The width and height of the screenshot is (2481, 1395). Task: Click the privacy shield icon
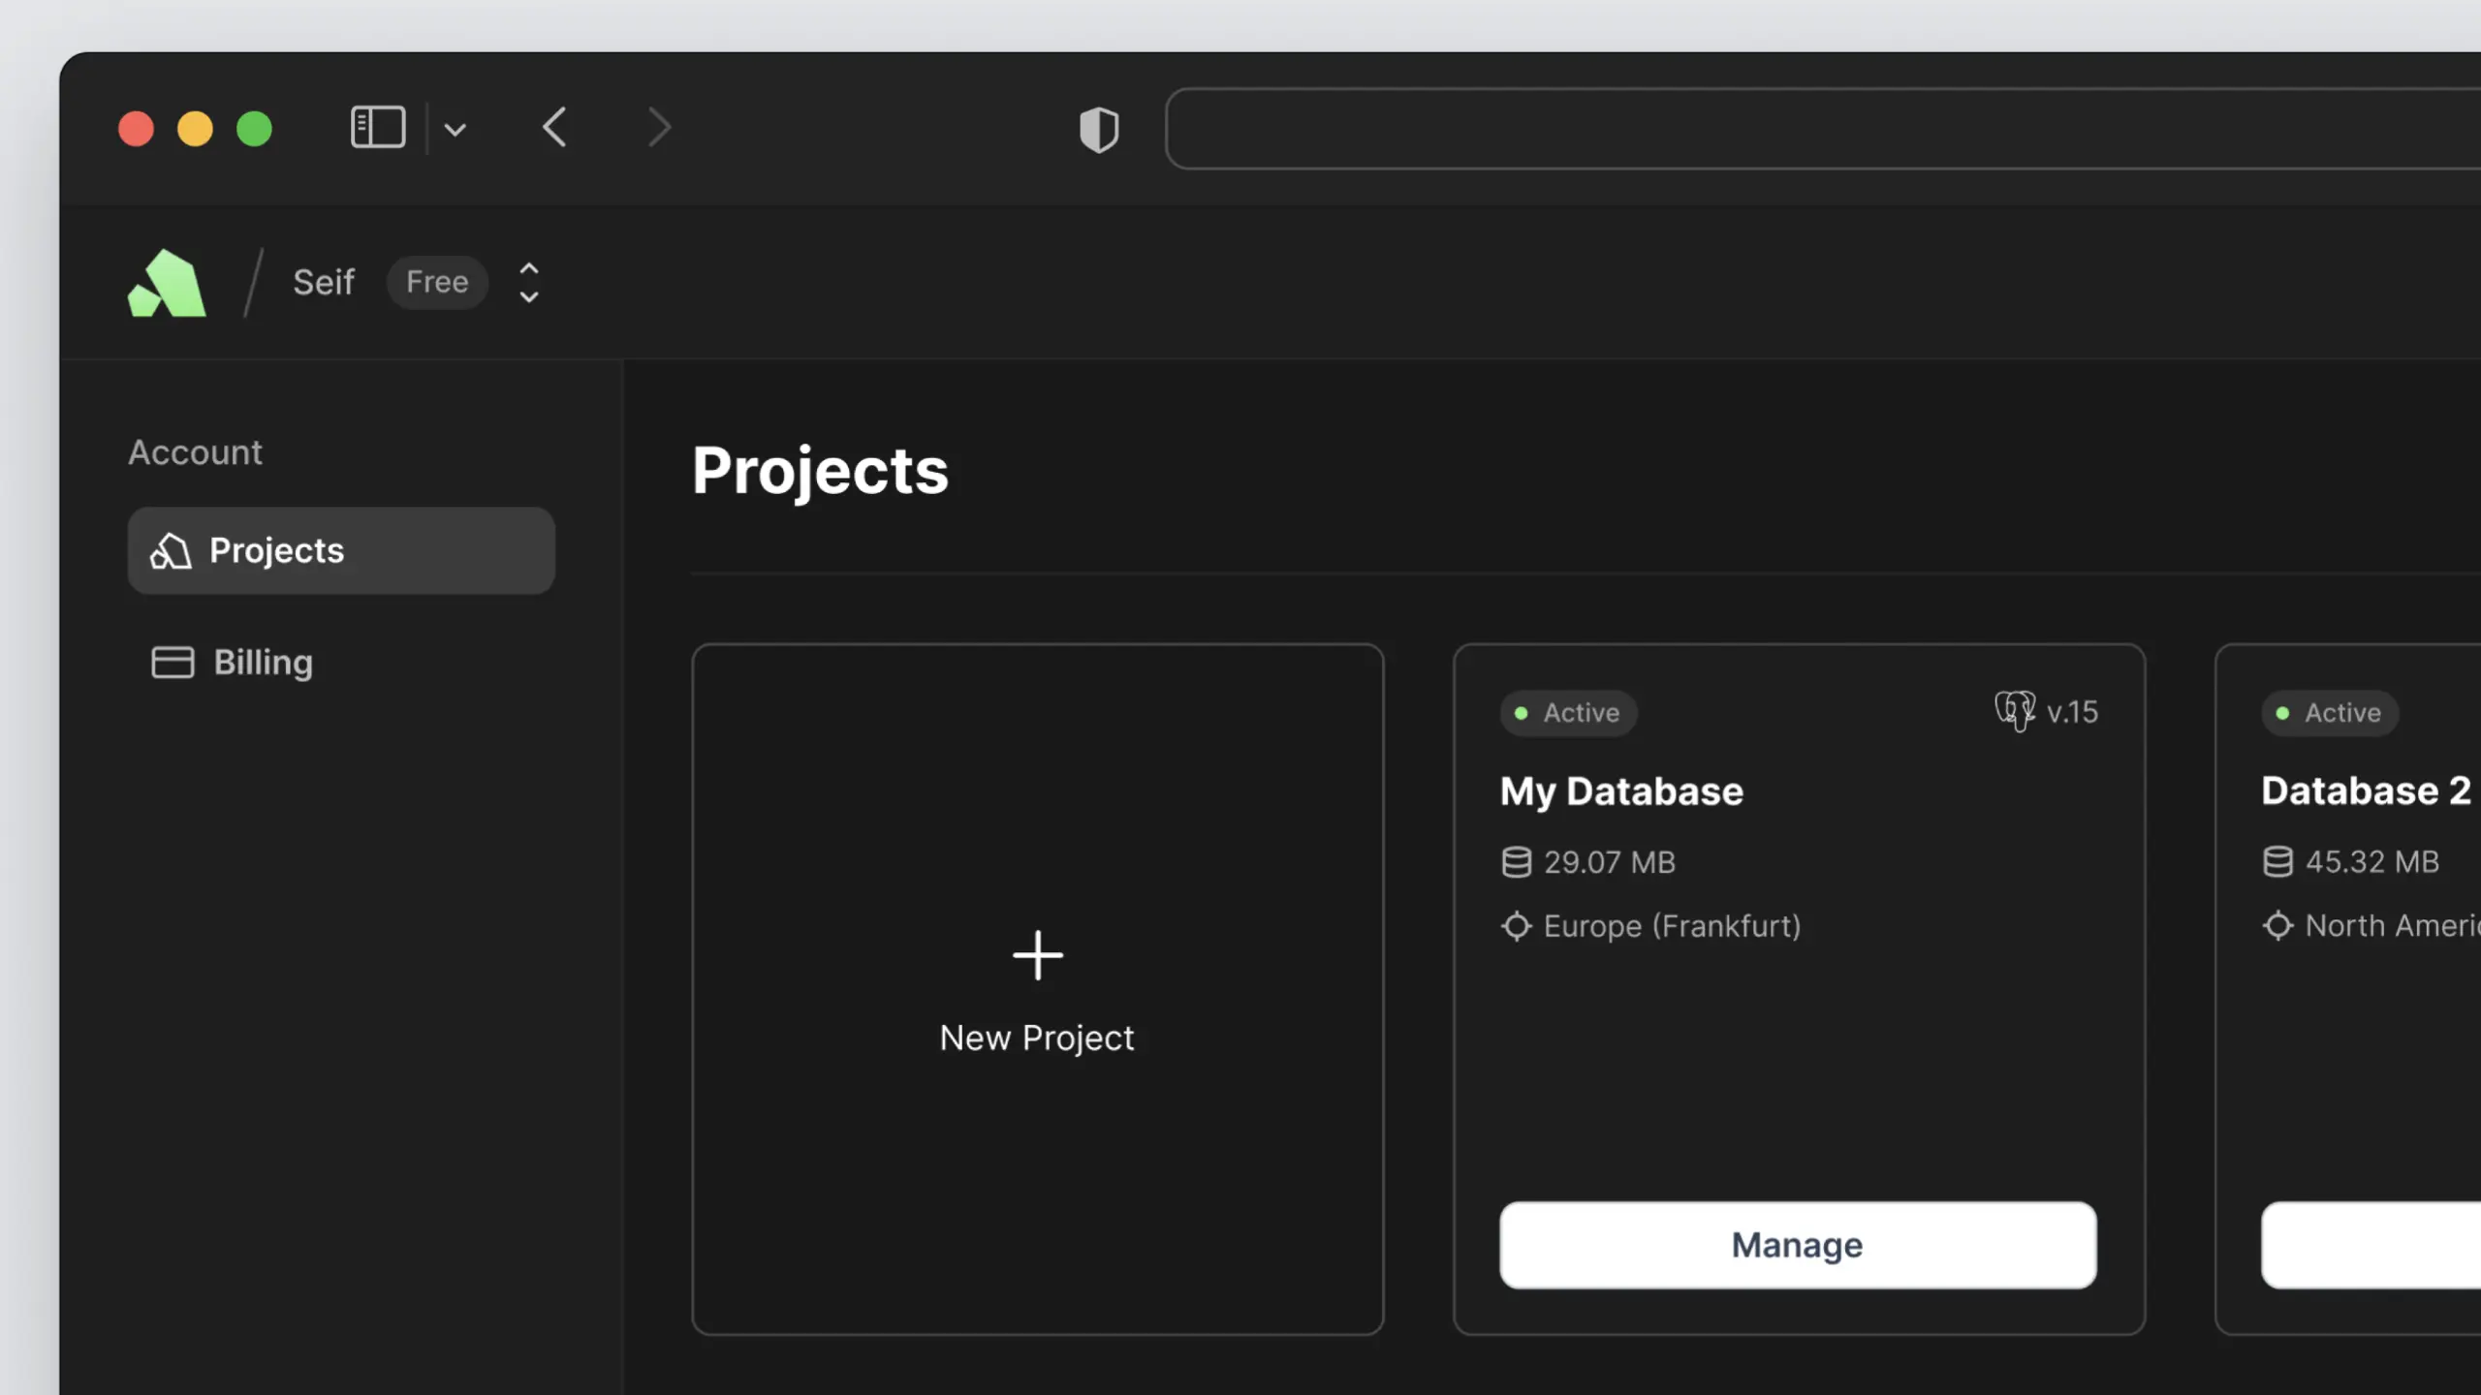click(1098, 129)
